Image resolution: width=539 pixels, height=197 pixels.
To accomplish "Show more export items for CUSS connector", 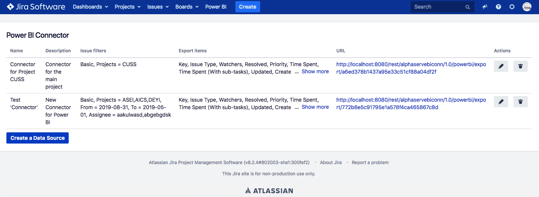I will pyautogui.click(x=315, y=71).
